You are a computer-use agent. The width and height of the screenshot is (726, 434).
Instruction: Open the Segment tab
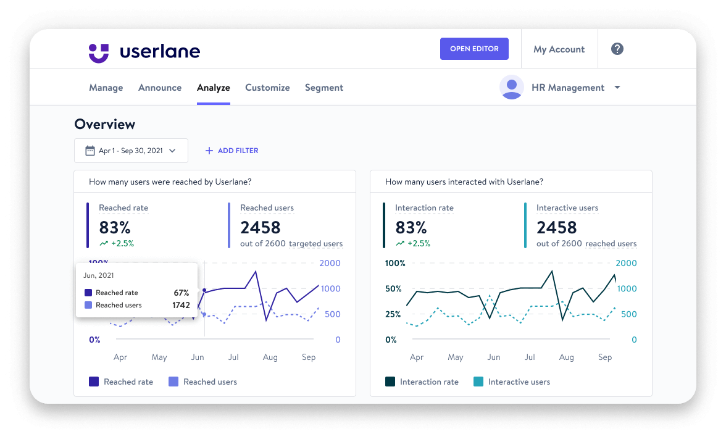click(324, 87)
